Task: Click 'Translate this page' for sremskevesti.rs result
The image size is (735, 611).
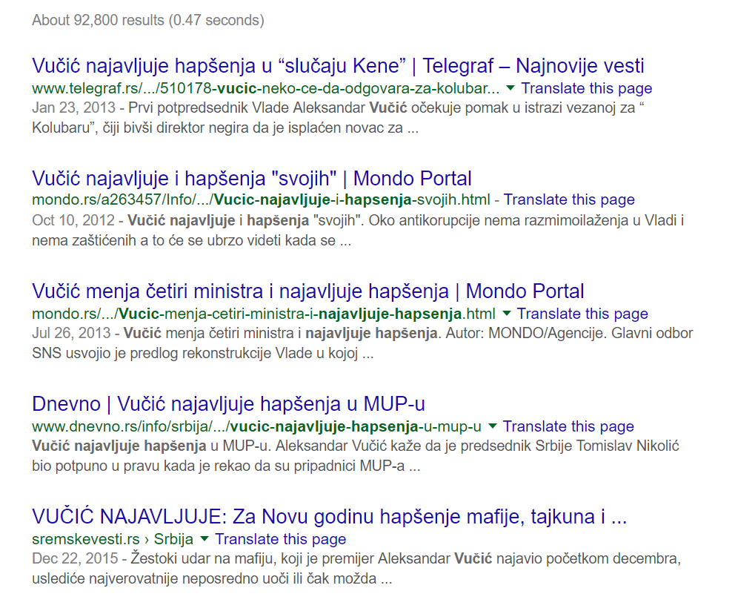Action: click(280, 539)
